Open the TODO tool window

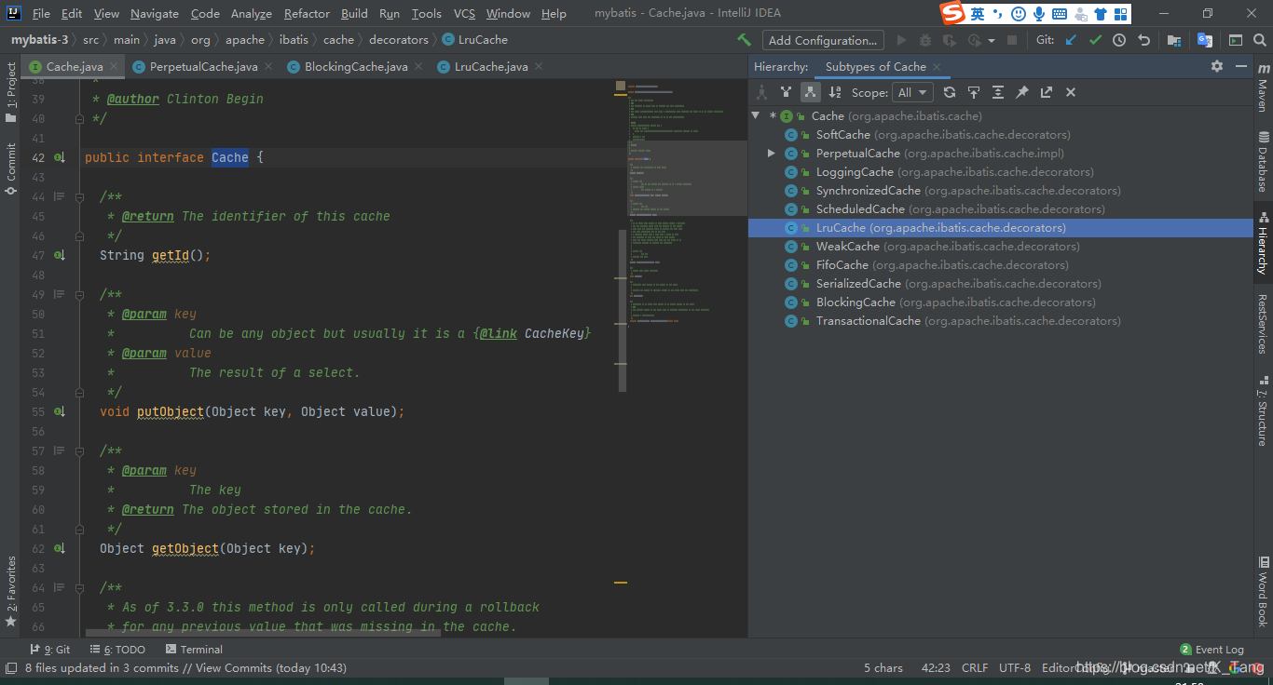[117, 650]
